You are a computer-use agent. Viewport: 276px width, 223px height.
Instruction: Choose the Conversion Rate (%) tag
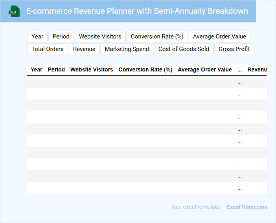pyautogui.click(x=157, y=37)
